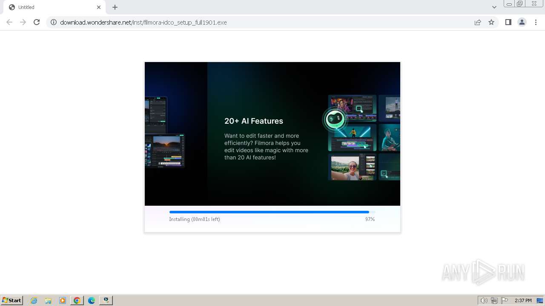Go back to previous page
545x306 pixels.
(x=9, y=22)
